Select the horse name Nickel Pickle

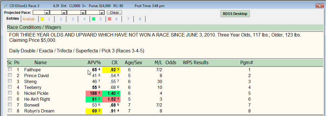tap(36, 93)
